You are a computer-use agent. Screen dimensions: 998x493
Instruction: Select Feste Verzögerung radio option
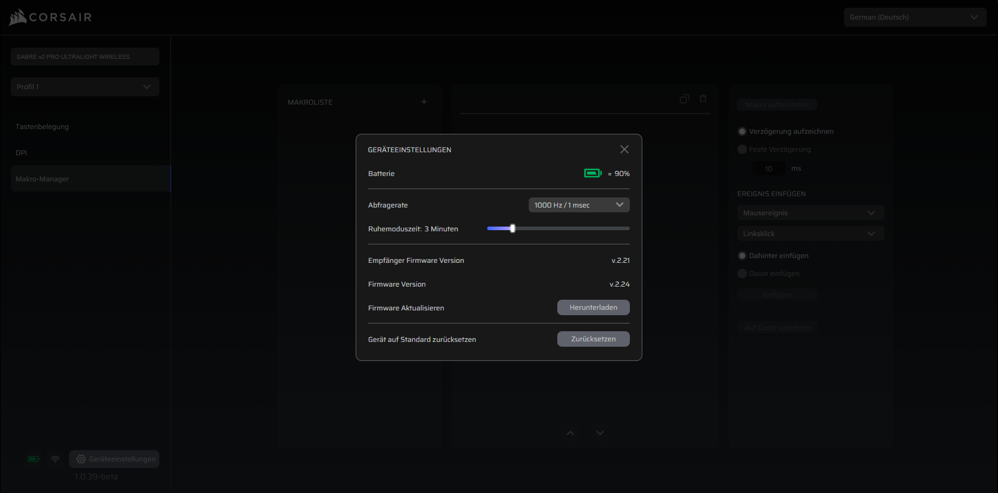[x=742, y=149]
